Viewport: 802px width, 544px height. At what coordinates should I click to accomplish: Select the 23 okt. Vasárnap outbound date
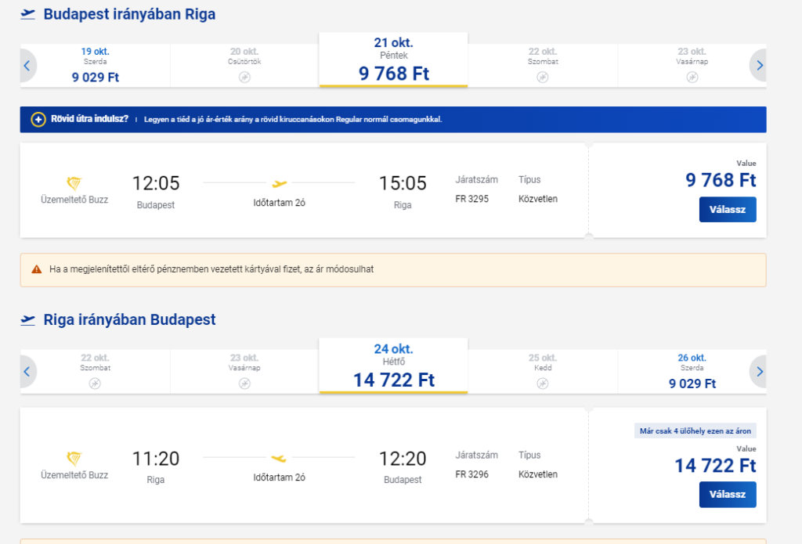click(692, 66)
